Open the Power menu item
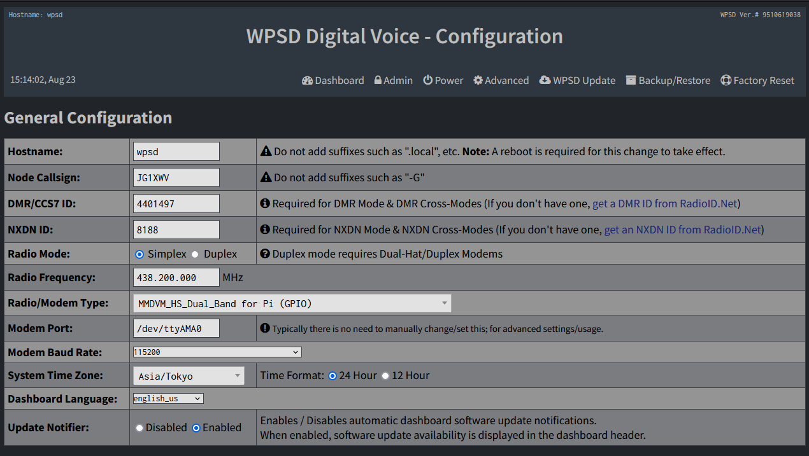Screen dimensions: 809x456 [x=443, y=81]
